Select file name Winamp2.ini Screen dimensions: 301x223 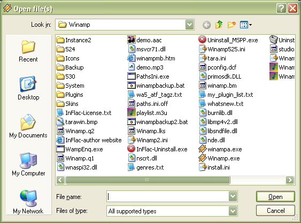tap(152, 140)
